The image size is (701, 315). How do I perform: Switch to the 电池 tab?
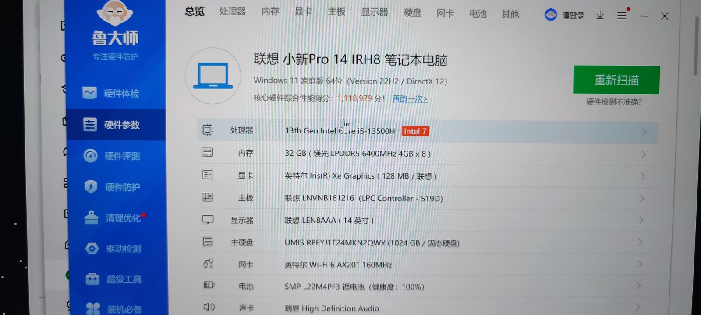coord(478,14)
